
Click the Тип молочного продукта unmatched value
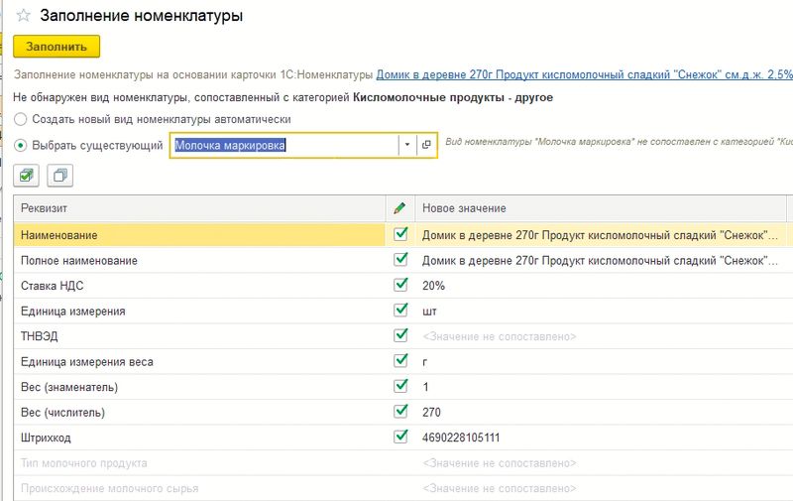(500, 463)
